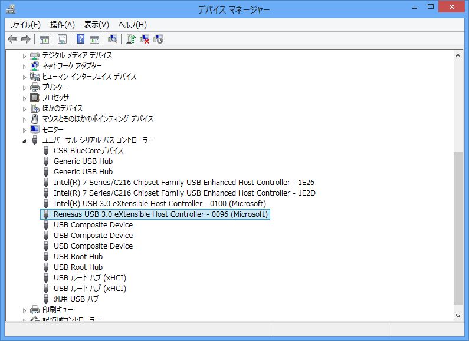The height and width of the screenshot is (341, 469).
Task: Click the scrollbar down arrow
Action: click(x=458, y=316)
